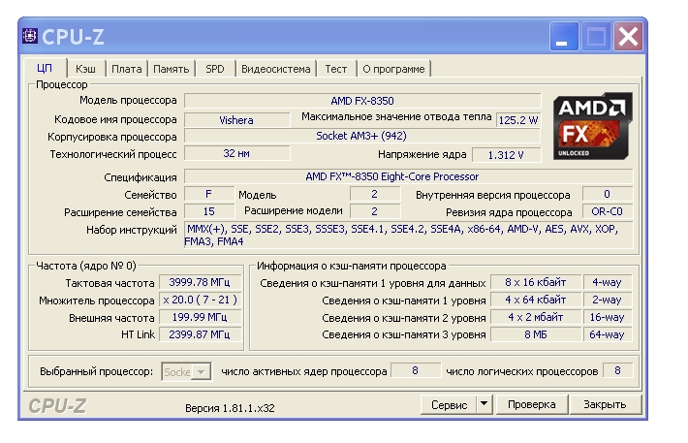Minimize the CPU-Z window

coord(564,38)
